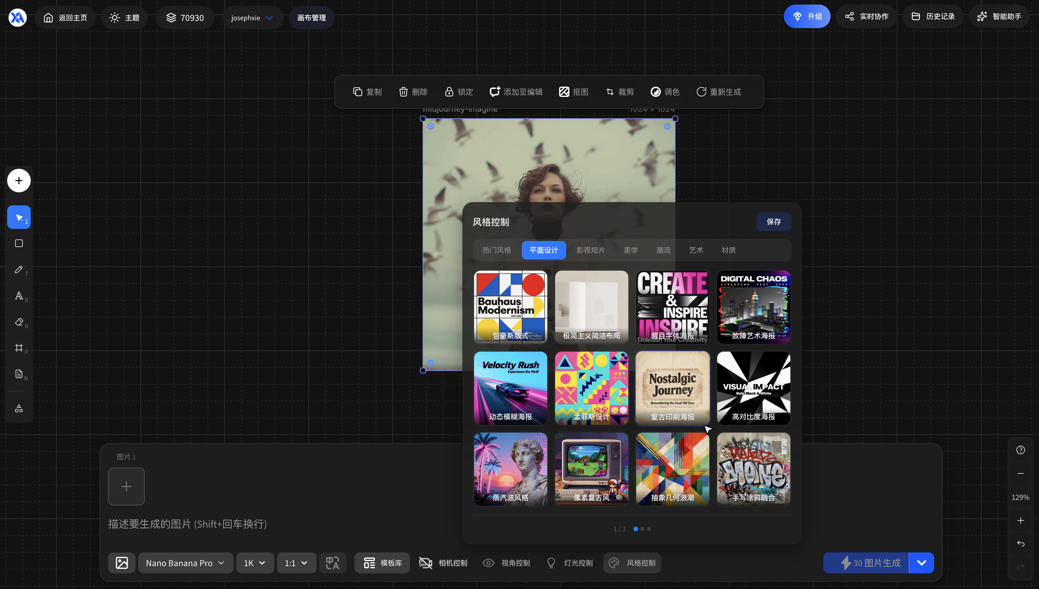Open real-time collaboration (实时协作)
Screen dimensions: 1039x589
(x=866, y=16)
